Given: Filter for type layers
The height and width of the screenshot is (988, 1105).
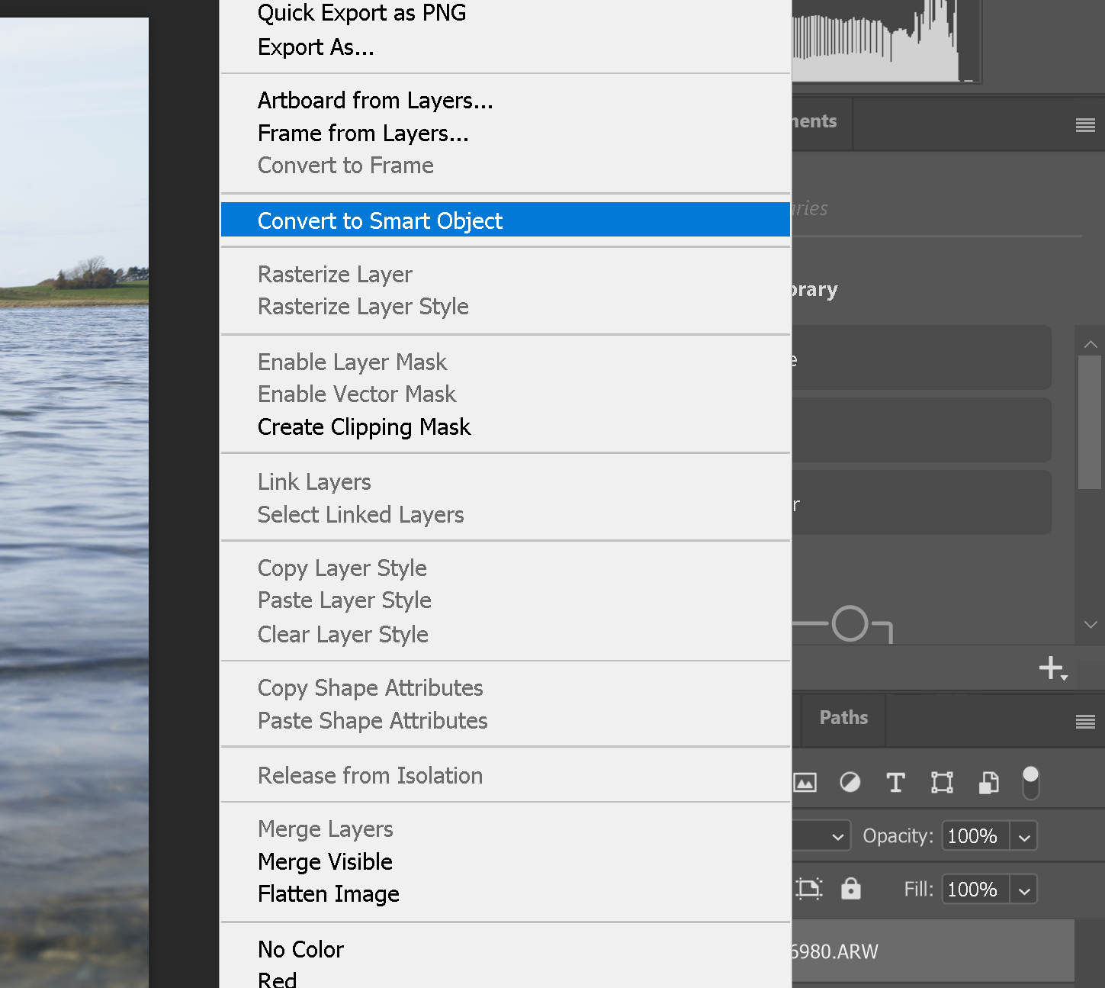Looking at the screenshot, I should [895, 782].
